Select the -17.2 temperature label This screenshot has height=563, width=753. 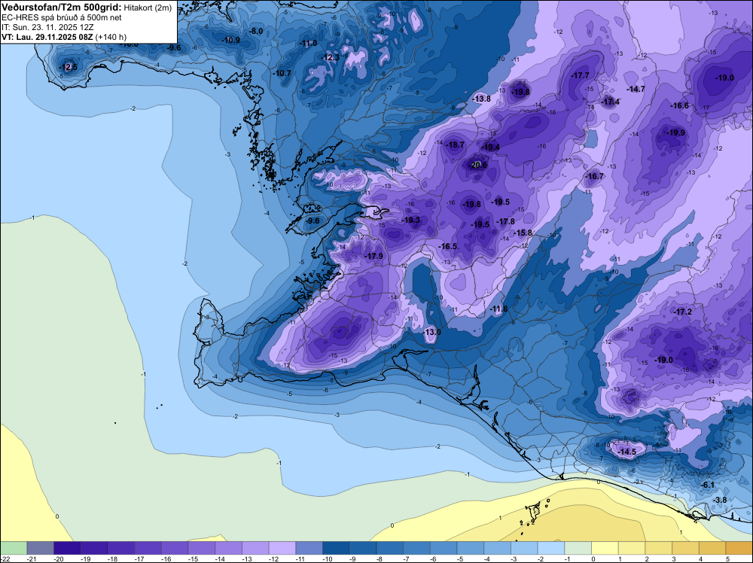pos(683,312)
